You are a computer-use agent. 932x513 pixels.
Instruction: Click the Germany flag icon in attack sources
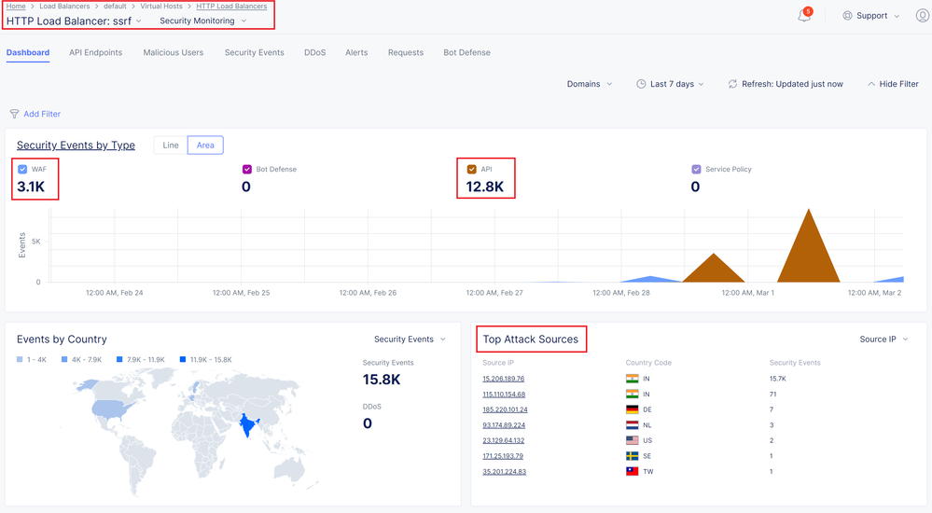tap(632, 409)
